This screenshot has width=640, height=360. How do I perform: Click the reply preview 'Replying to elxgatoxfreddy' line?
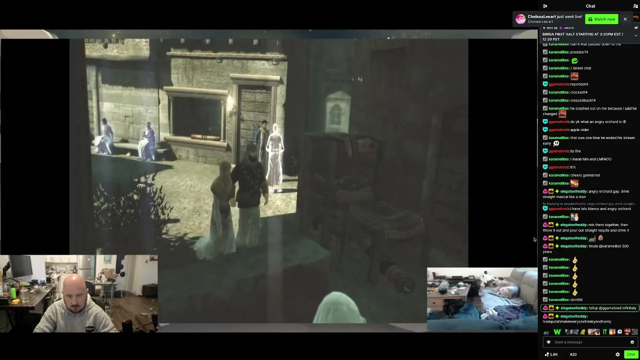point(589,203)
